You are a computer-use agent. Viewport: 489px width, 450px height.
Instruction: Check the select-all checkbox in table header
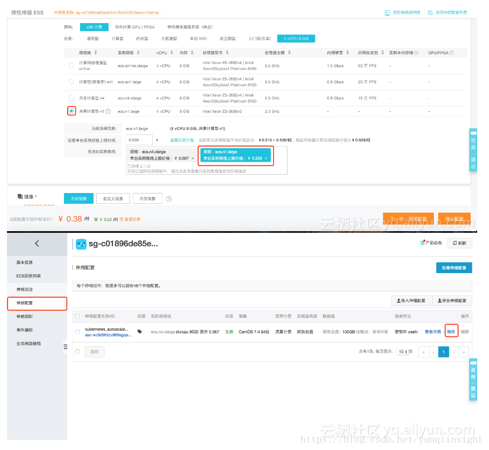[77, 317]
